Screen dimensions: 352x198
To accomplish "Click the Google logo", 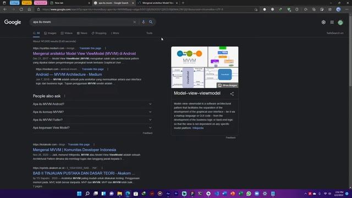I will tap(13, 22).
